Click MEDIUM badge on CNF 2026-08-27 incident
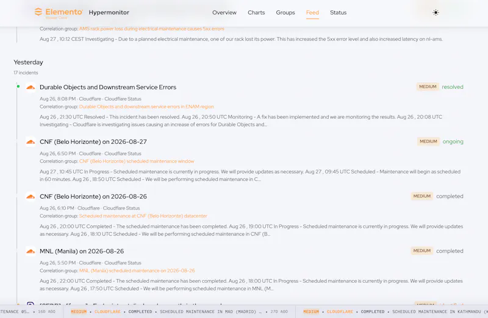 (x=428, y=141)
